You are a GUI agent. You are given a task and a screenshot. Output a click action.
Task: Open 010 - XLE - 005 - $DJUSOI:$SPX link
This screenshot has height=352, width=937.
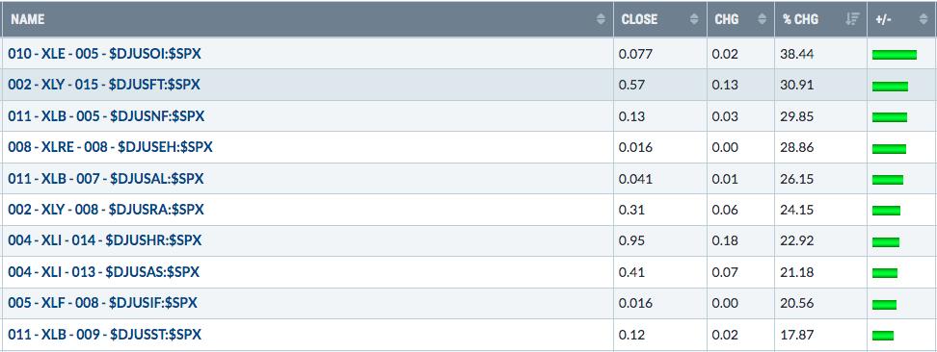[x=104, y=54]
